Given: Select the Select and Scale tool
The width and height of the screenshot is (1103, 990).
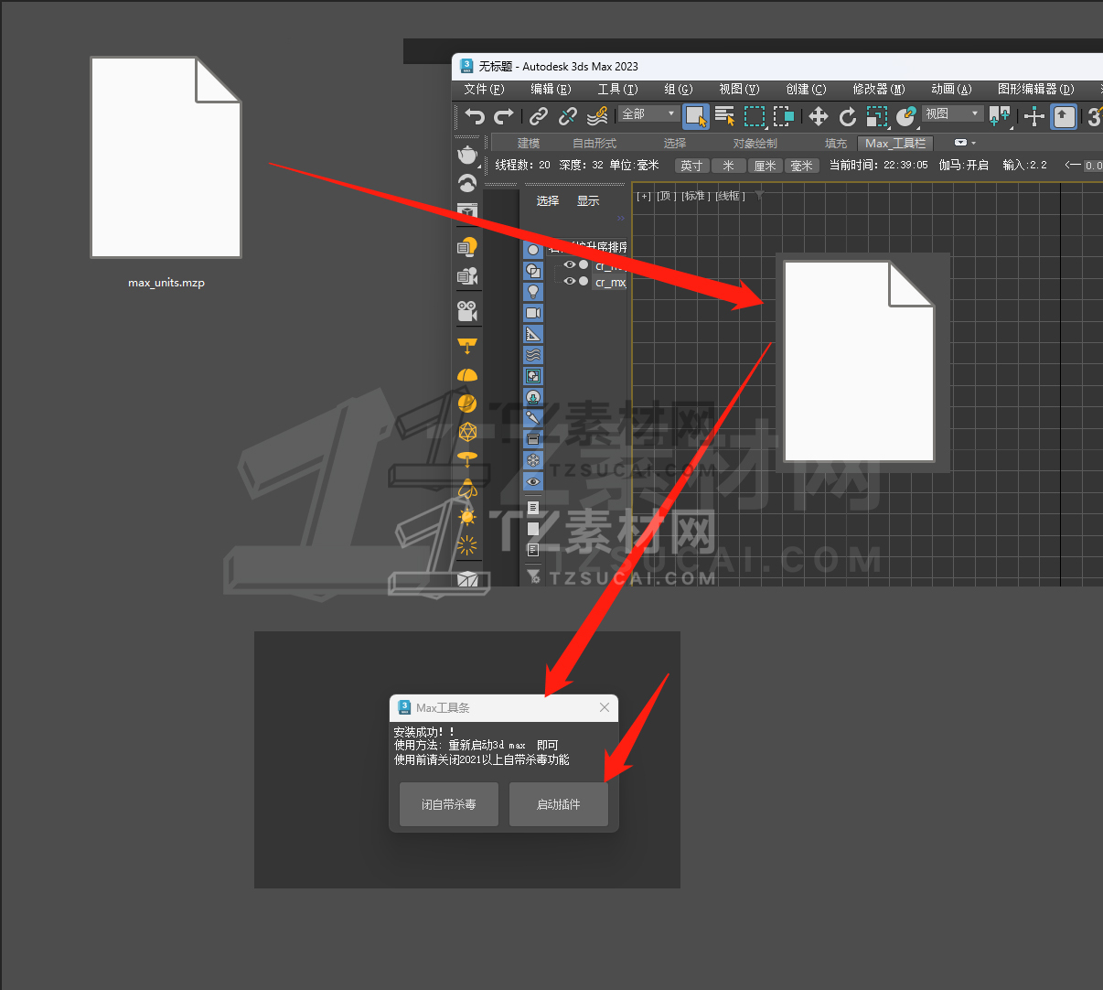Looking at the screenshot, I should pos(877,116).
